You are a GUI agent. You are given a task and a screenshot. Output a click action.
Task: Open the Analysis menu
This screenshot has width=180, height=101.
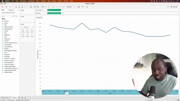pos(43,1)
